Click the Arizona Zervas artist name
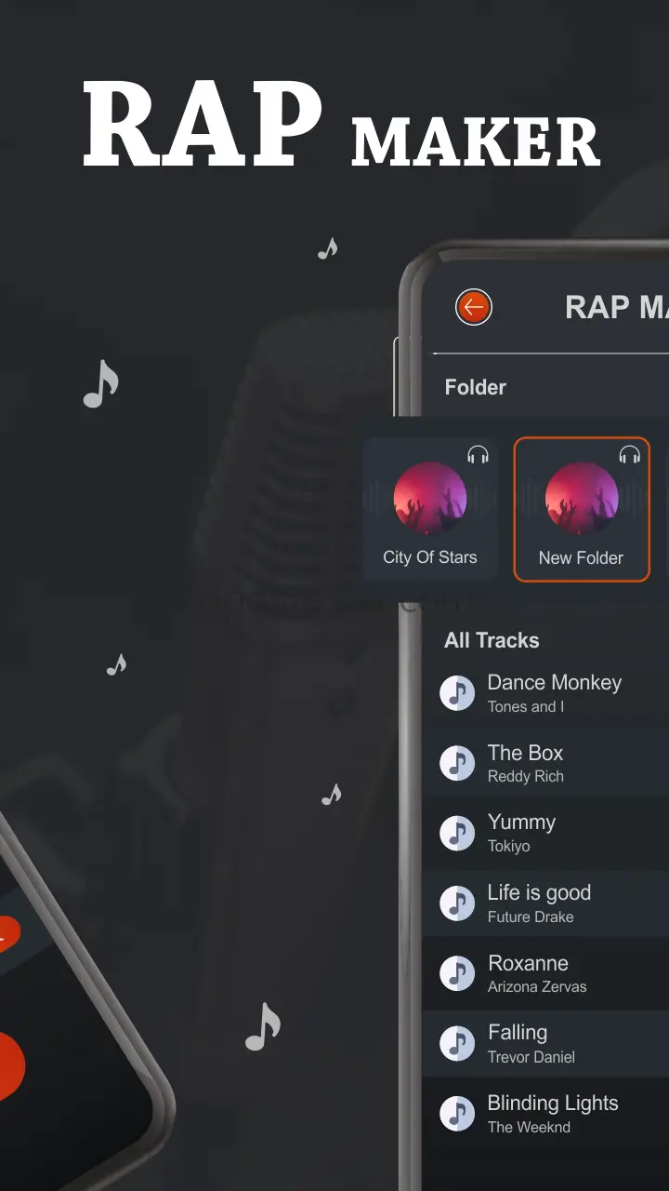 pos(537,987)
